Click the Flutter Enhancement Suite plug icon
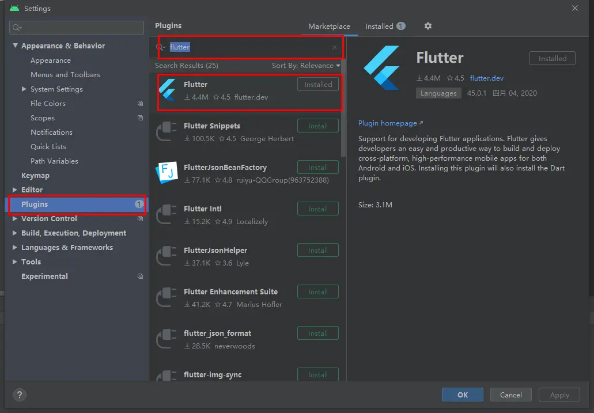The width and height of the screenshot is (594, 413). tap(167, 297)
